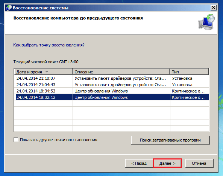Close the System Restore window
This screenshot has width=223, height=176.
coord(213,8)
